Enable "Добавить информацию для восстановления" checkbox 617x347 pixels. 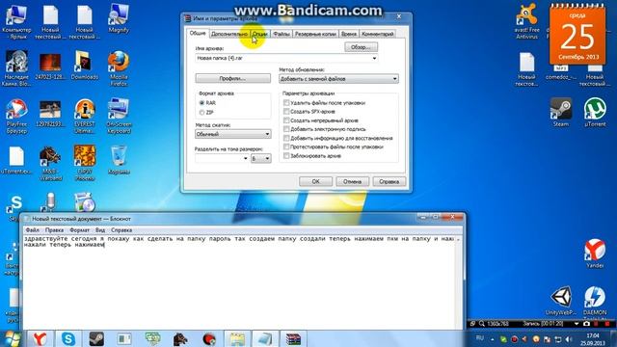[286, 138]
